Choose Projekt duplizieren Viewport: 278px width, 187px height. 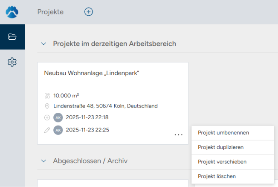click(x=220, y=147)
